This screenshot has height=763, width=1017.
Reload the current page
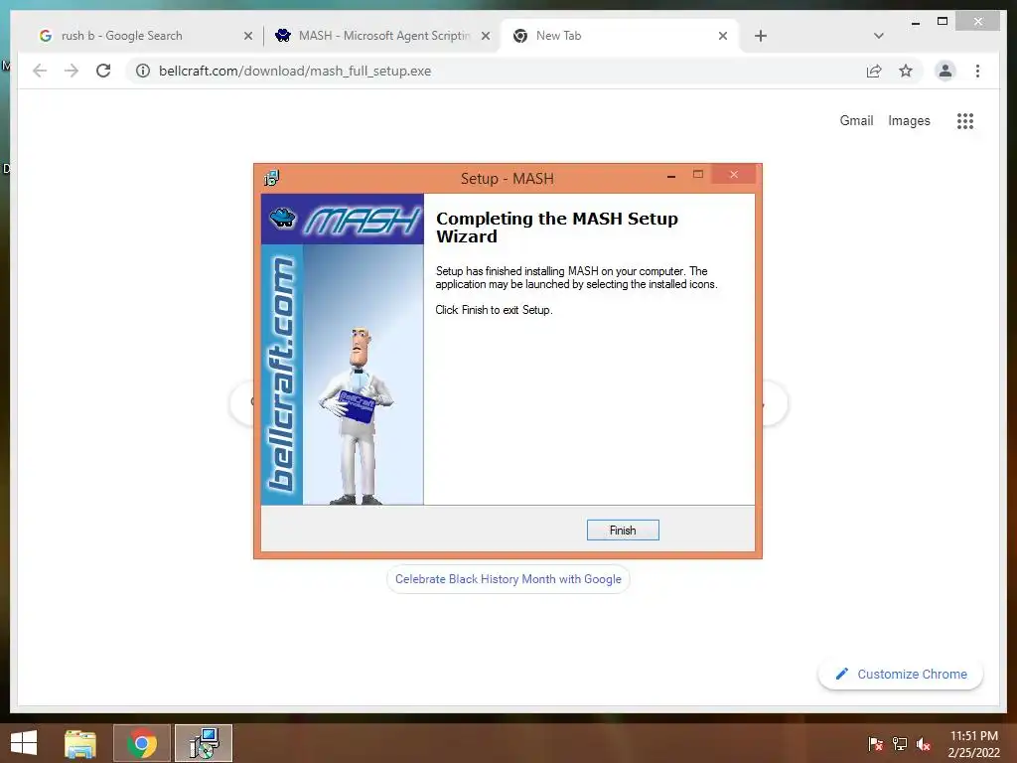(x=103, y=71)
